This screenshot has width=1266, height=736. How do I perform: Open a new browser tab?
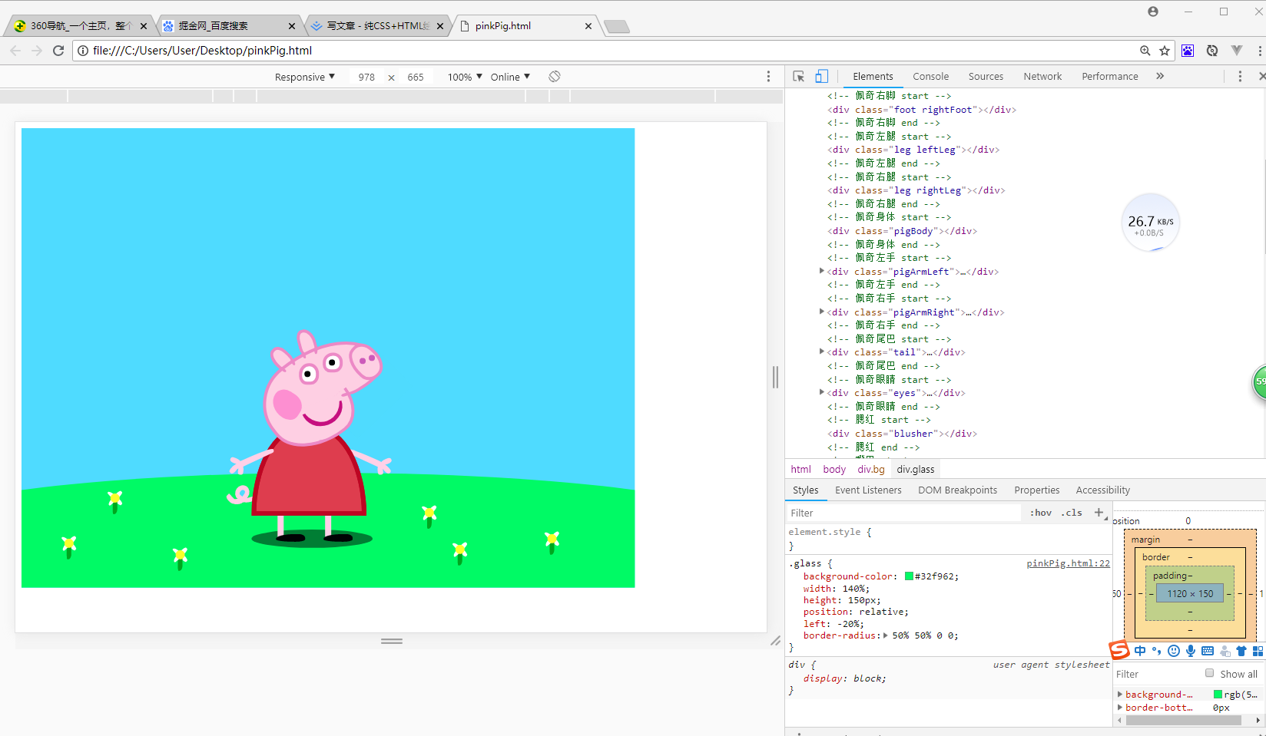coord(617,27)
